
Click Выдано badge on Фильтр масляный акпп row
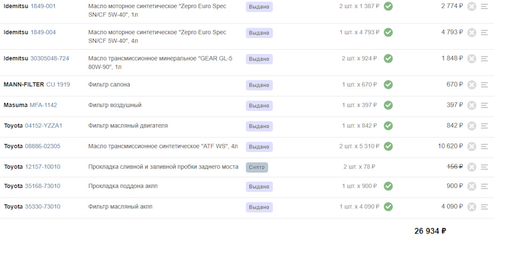(259, 207)
